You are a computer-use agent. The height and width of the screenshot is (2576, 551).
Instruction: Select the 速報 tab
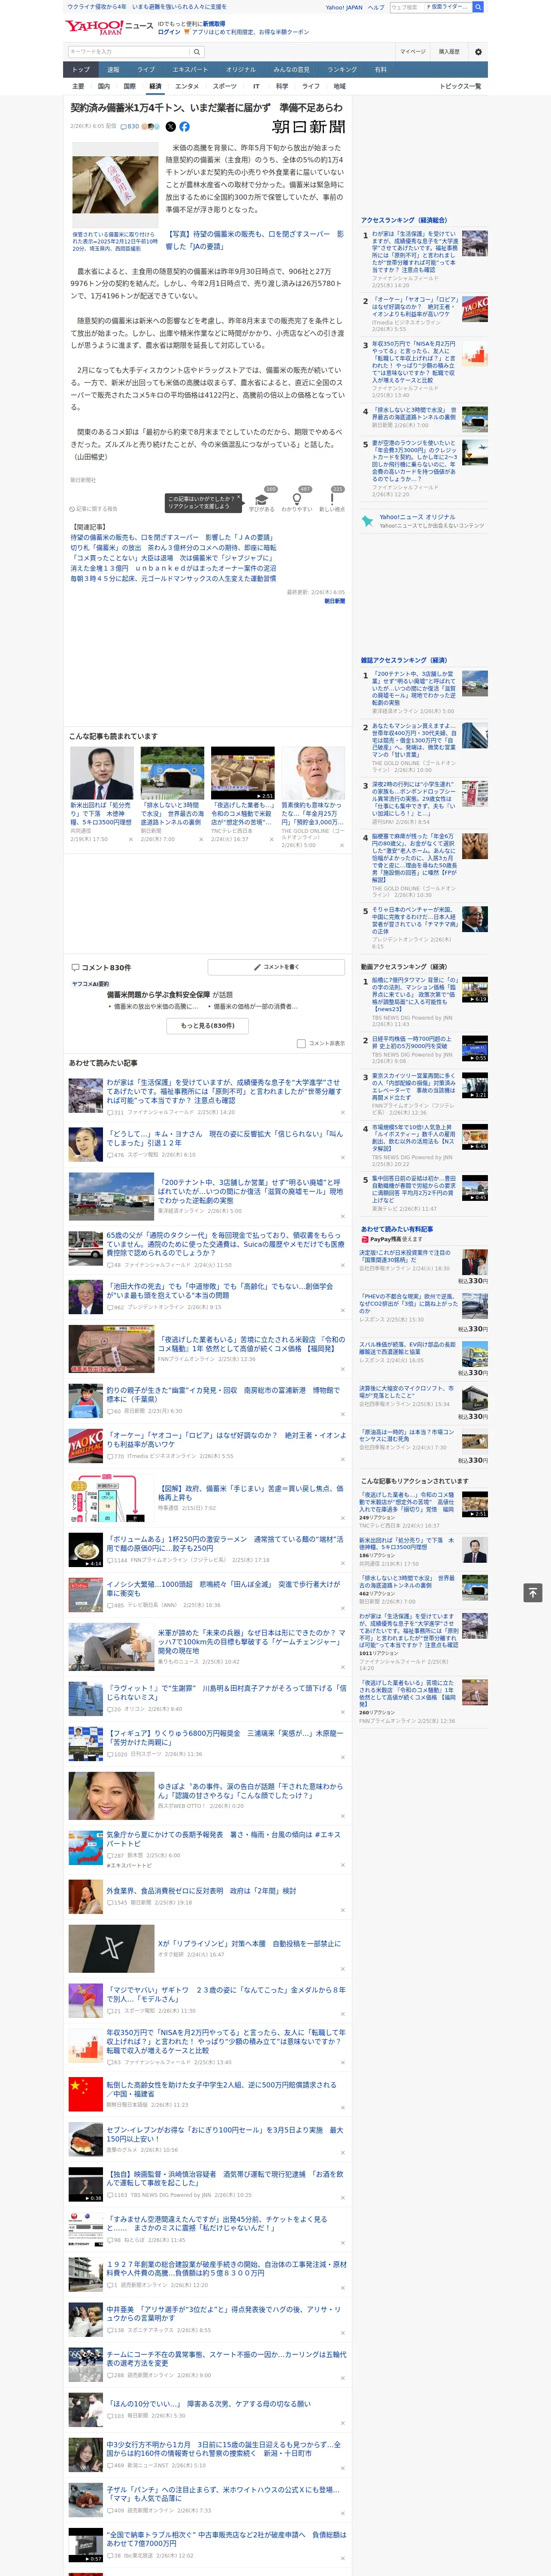tap(113, 69)
